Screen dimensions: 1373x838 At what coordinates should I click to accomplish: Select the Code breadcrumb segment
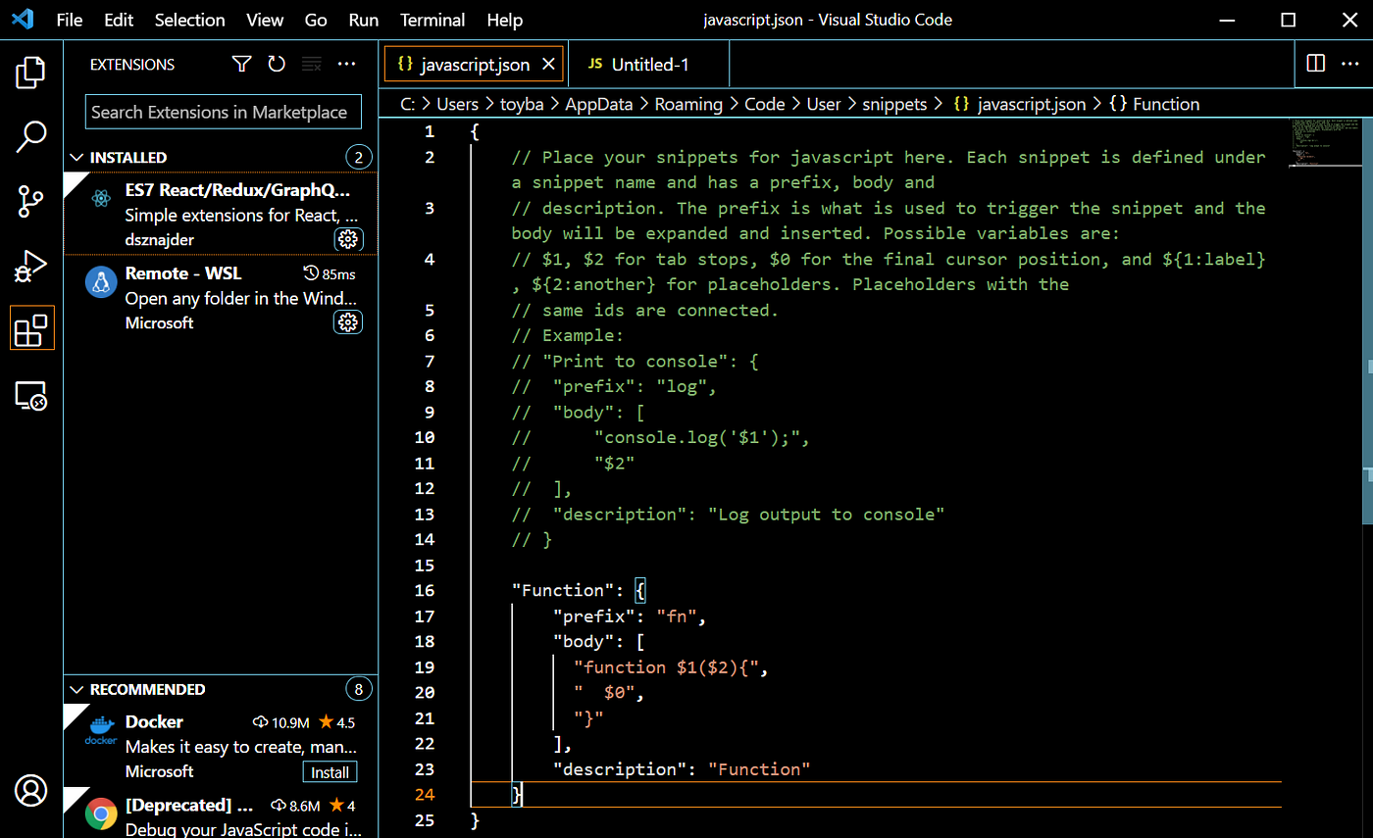pos(765,104)
